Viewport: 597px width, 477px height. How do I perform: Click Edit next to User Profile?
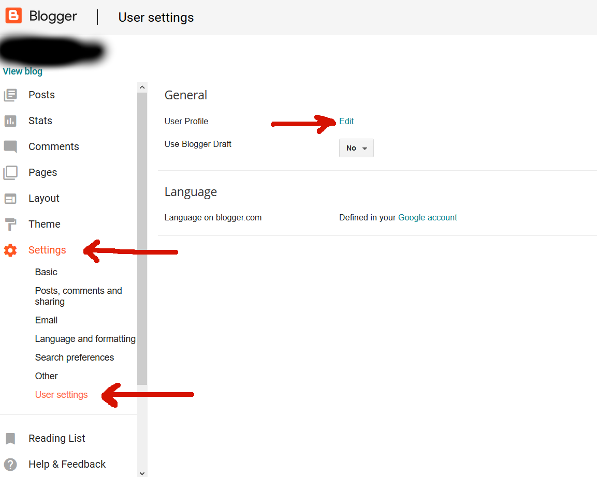(x=346, y=122)
